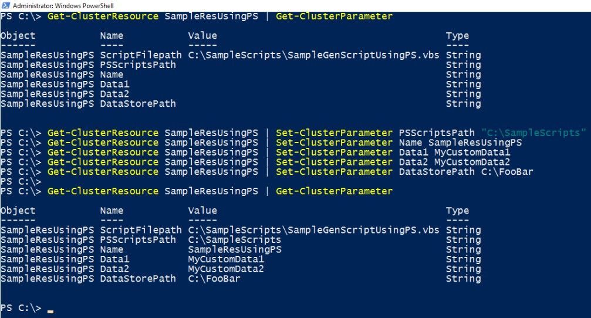Image resolution: width=591 pixels, height=318 pixels.
Task: Click the Get-ClusterParameter command on the top line
Action: pos(334,16)
